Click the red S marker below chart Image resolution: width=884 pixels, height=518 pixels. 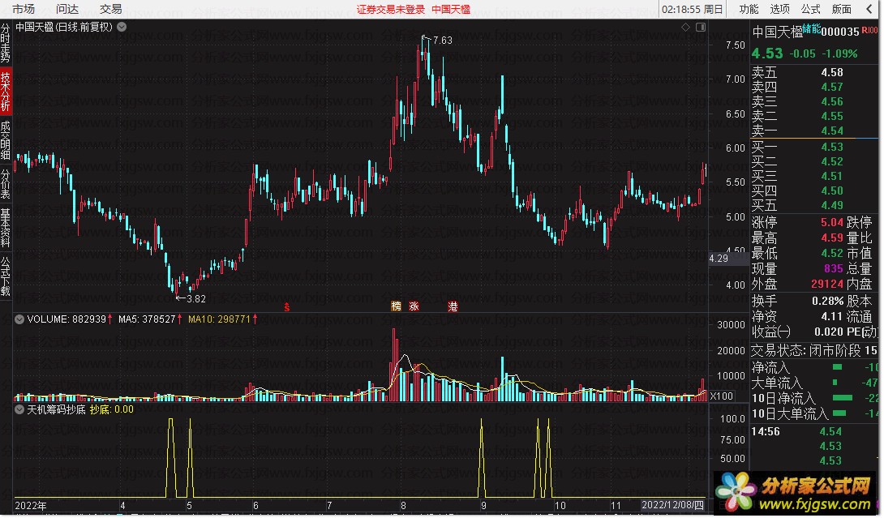(x=286, y=307)
